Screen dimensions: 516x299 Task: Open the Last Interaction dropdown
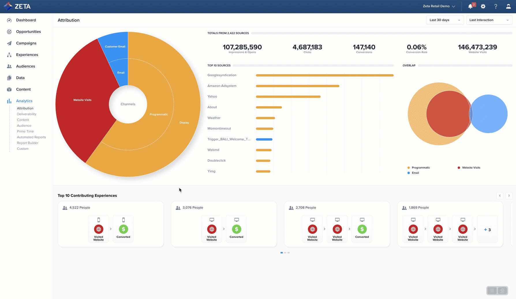489,20
